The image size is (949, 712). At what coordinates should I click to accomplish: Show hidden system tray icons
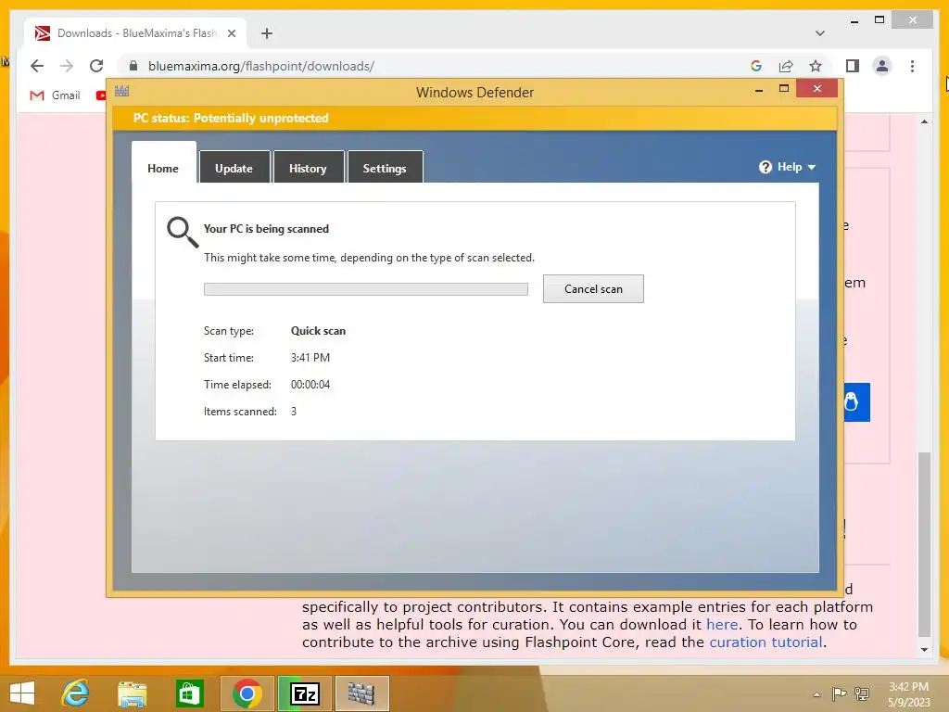coord(817,694)
